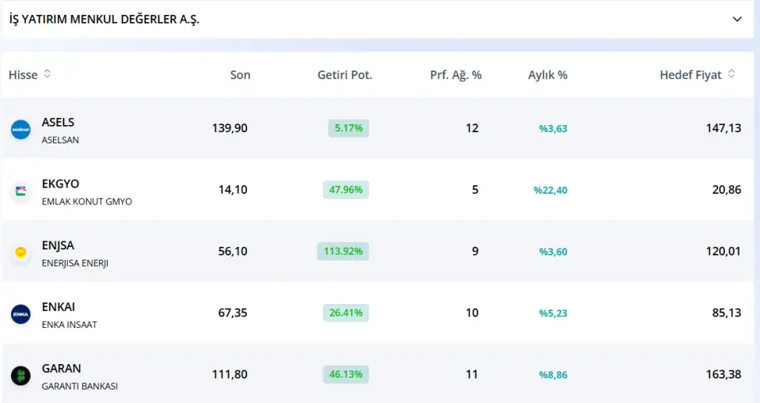Click the Enerjisa Enerji logo icon

click(x=21, y=253)
